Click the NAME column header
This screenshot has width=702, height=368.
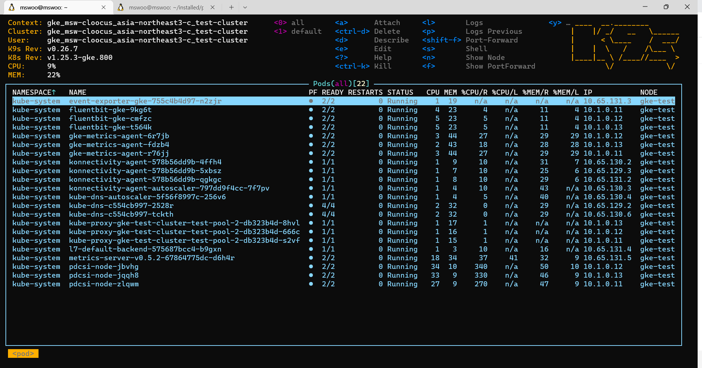tap(78, 92)
